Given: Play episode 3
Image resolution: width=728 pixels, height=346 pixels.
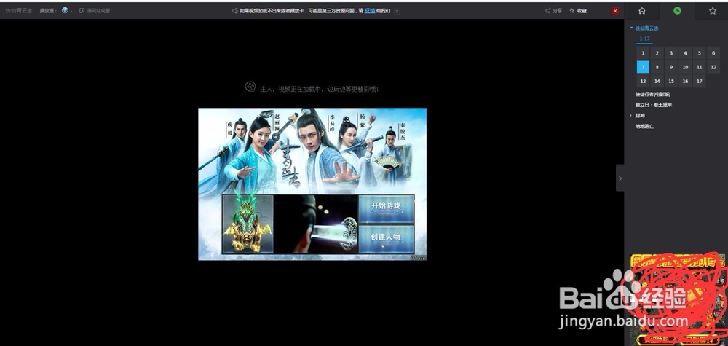Looking at the screenshot, I should pyautogui.click(x=671, y=53).
